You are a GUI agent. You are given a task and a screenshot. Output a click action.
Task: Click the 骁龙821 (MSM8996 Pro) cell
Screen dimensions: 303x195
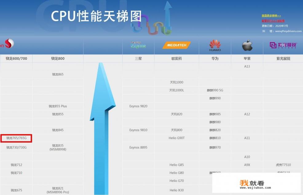tap(58, 190)
